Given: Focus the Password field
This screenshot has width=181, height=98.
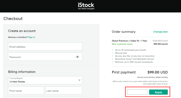Looking at the screenshot, I should coord(45,57).
